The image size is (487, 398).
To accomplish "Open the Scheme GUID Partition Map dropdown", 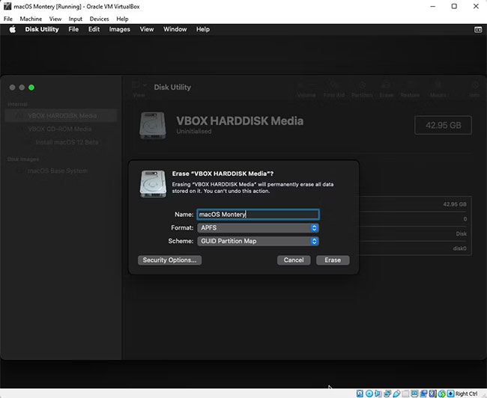I will click(x=258, y=241).
